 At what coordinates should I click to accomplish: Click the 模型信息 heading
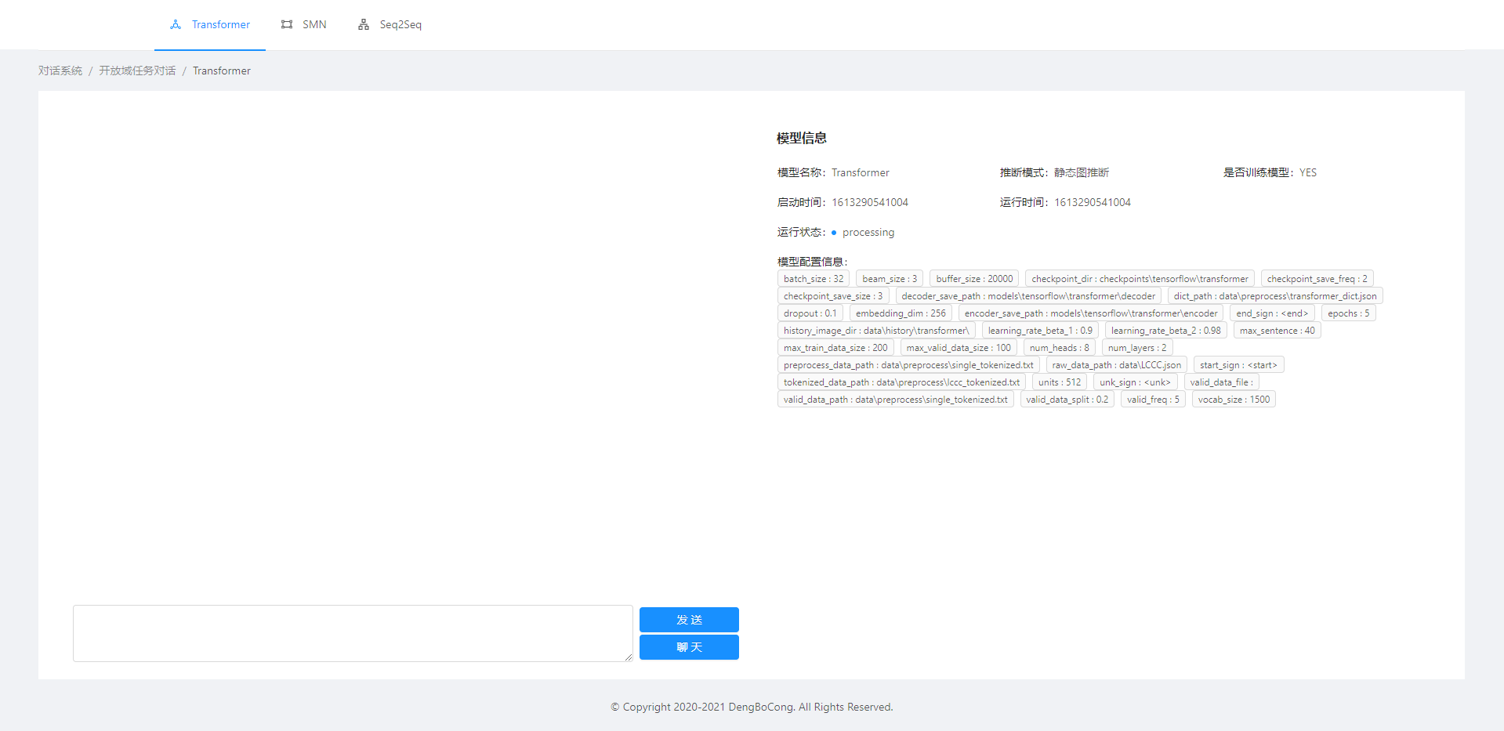click(x=802, y=138)
